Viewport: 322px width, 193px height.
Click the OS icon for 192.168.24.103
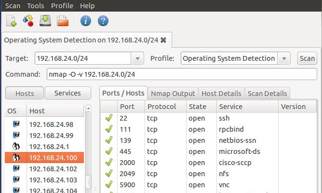point(16,180)
